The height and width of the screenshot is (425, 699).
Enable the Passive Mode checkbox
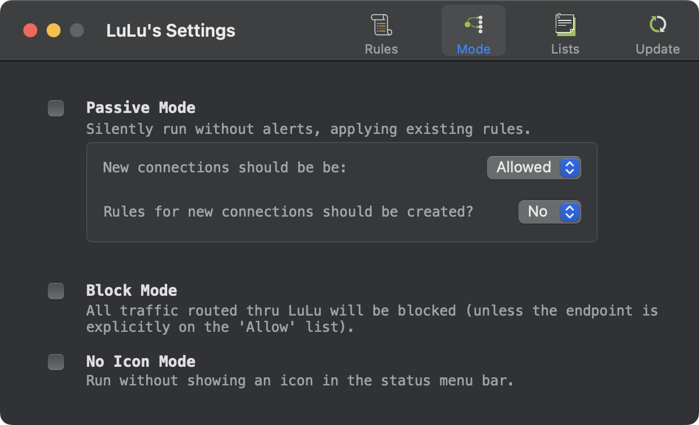(x=56, y=108)
